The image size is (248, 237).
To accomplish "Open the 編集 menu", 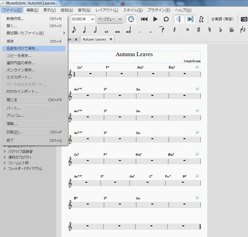I will click(x=33, y=10).
